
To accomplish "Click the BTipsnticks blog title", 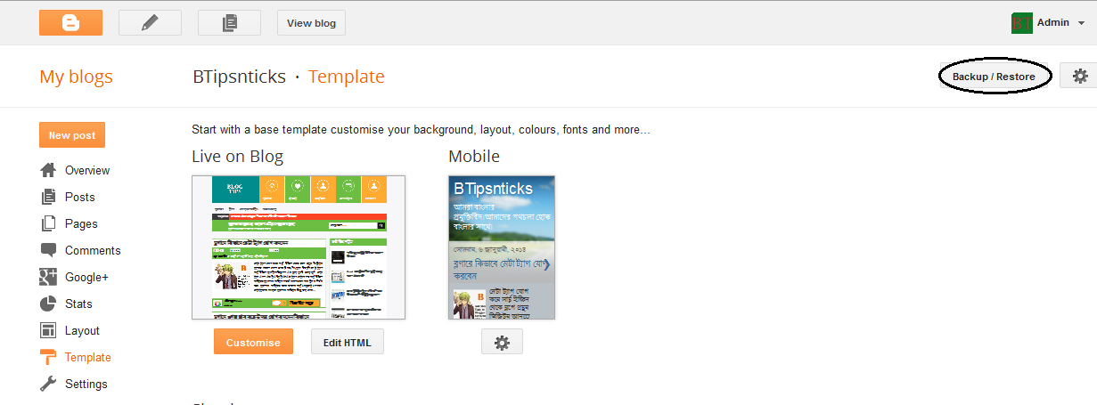I will pyautogui.click(x=239, y=77).
